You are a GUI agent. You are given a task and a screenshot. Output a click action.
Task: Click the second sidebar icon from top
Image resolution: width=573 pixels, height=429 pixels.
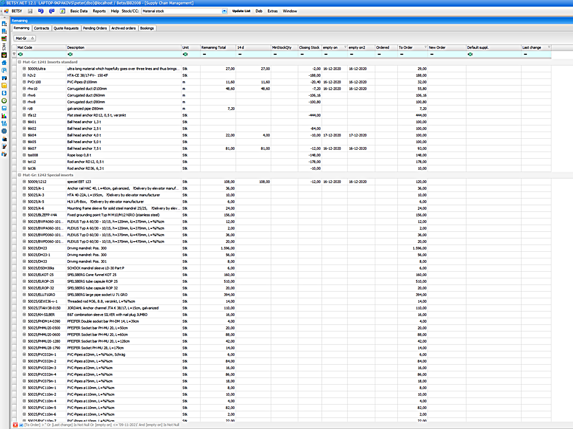[x=4, y=31]
